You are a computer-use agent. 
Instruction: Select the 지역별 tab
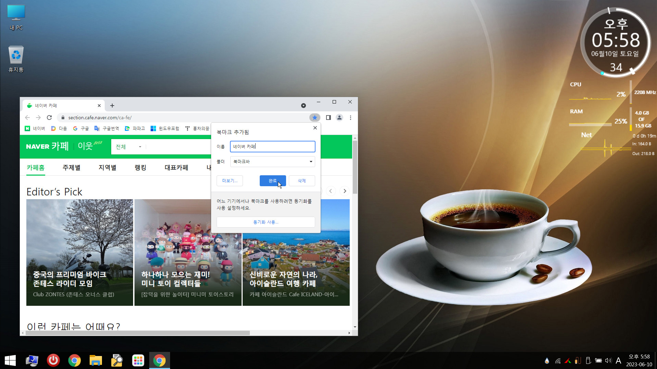[x=107, y=168]
